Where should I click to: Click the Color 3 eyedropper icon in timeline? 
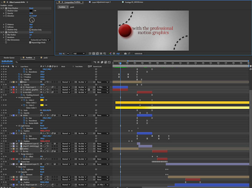point(46,105)
